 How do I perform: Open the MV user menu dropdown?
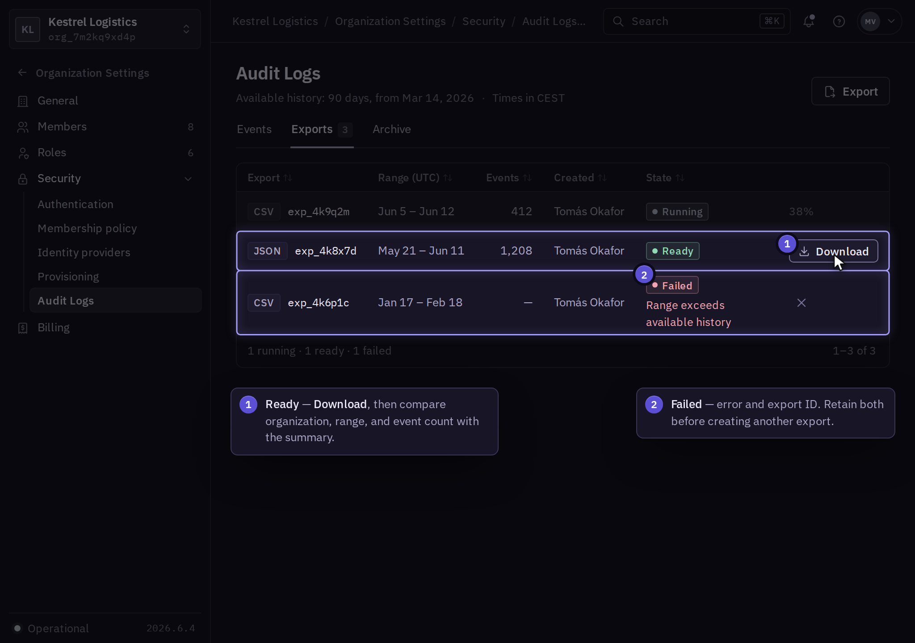coord(879,21)
